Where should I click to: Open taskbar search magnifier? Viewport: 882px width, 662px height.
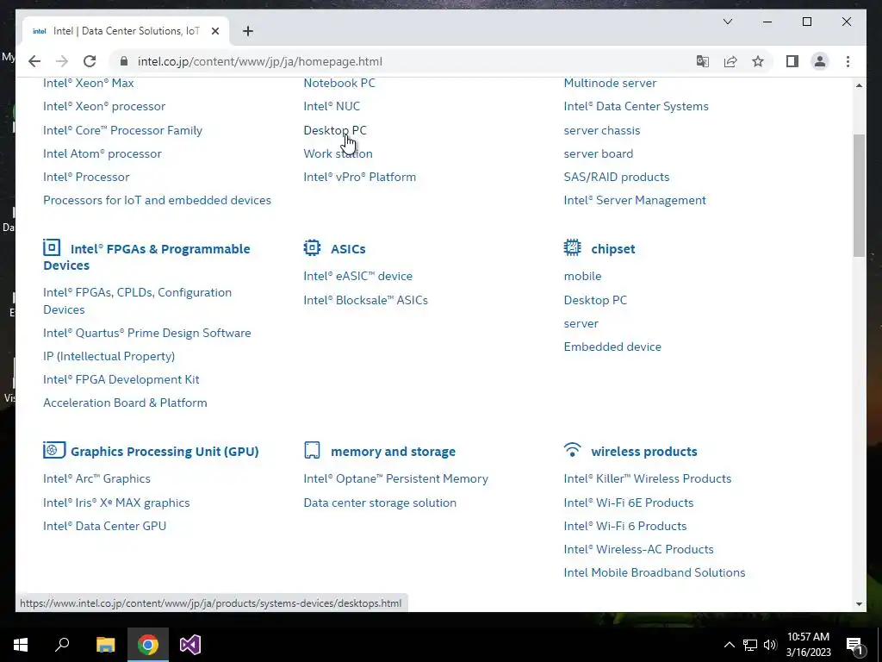click(x=62, y=645)
